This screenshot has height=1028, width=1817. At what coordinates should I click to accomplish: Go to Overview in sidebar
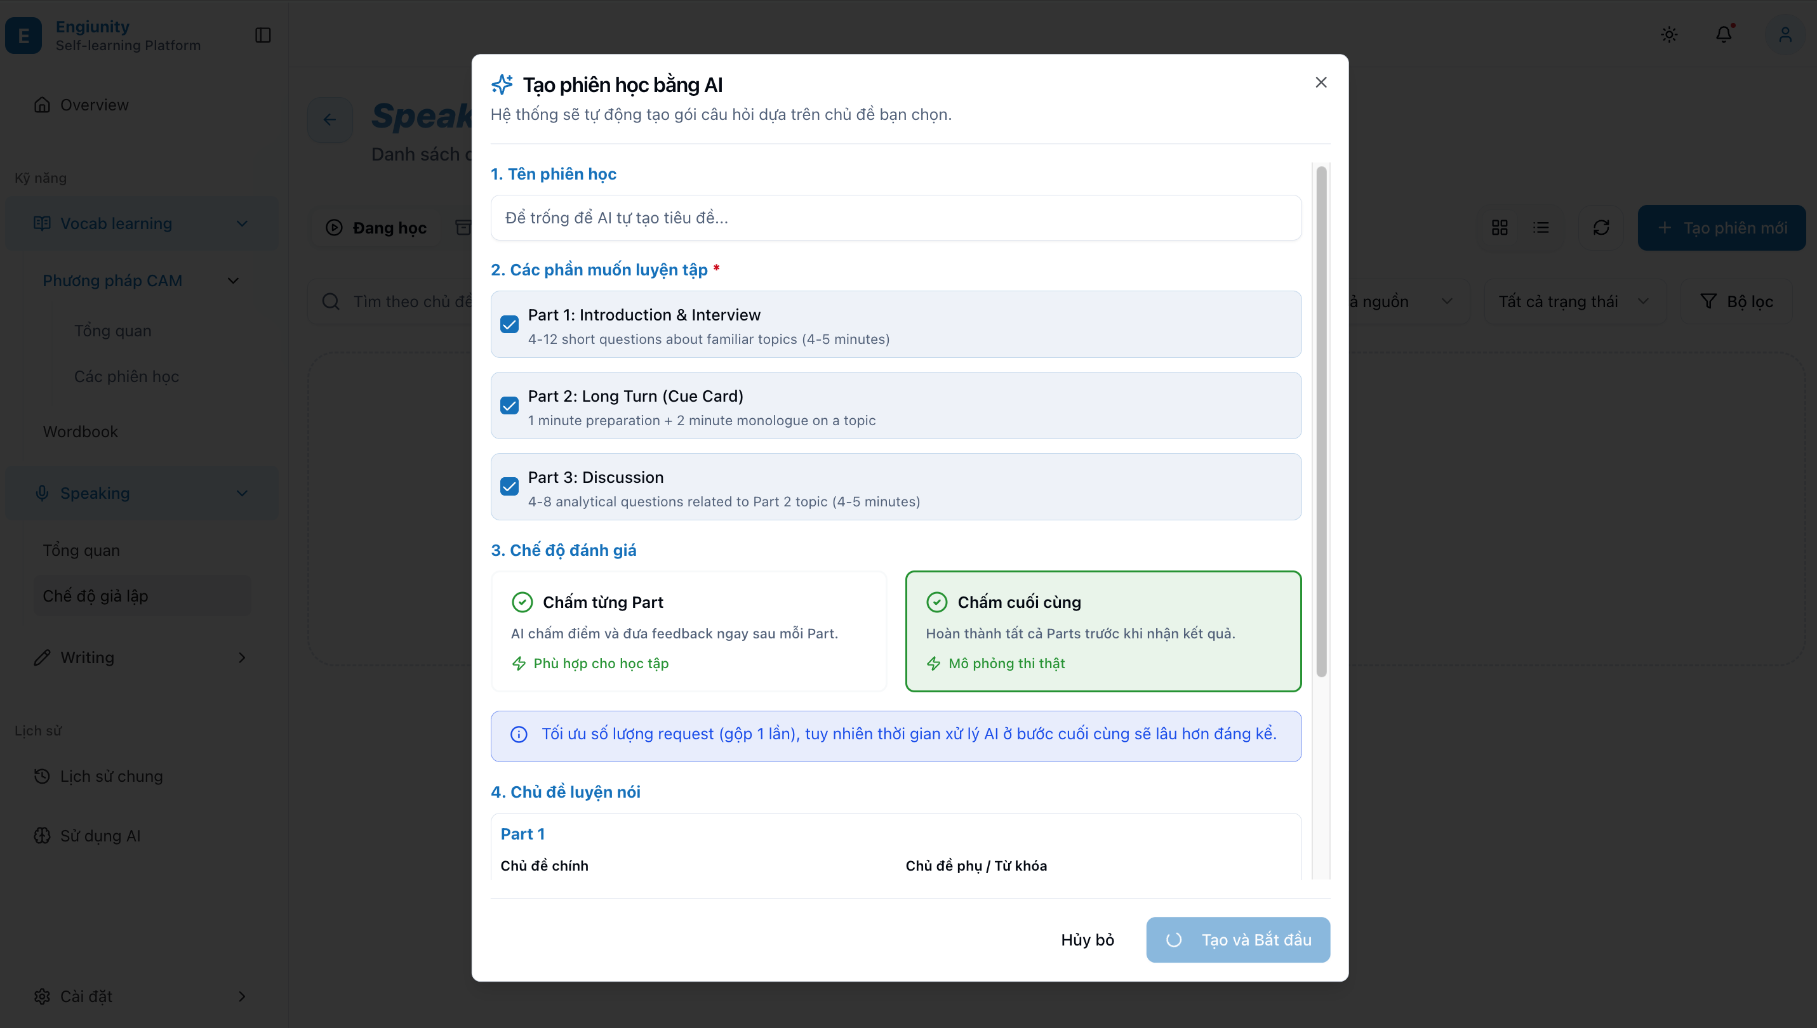tap(94, 105)
